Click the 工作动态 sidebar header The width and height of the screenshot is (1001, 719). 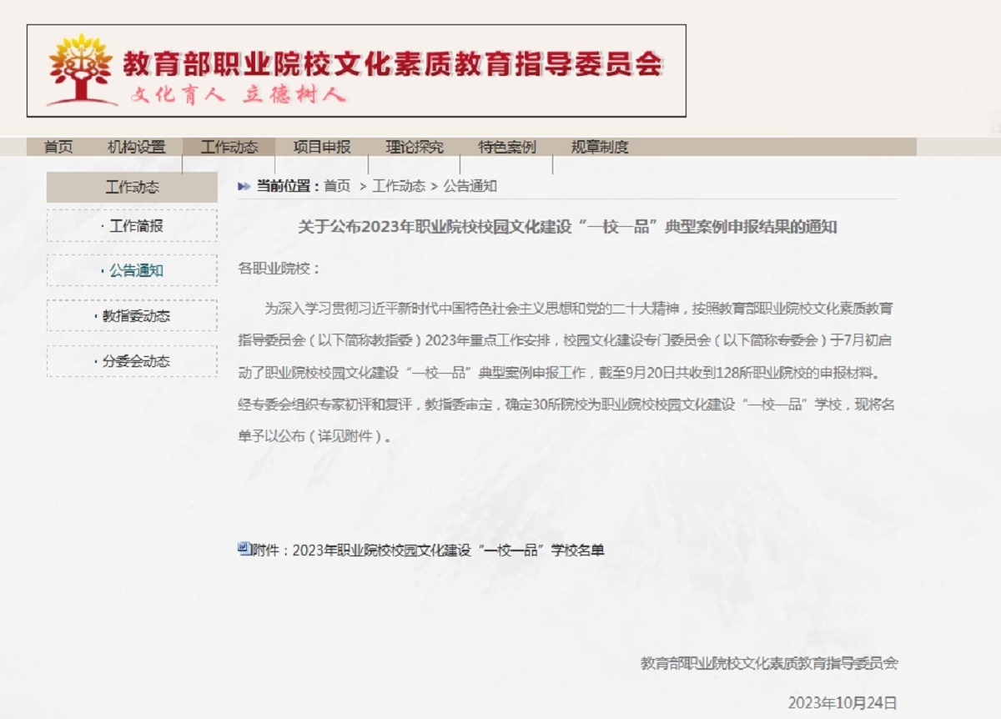132,187
